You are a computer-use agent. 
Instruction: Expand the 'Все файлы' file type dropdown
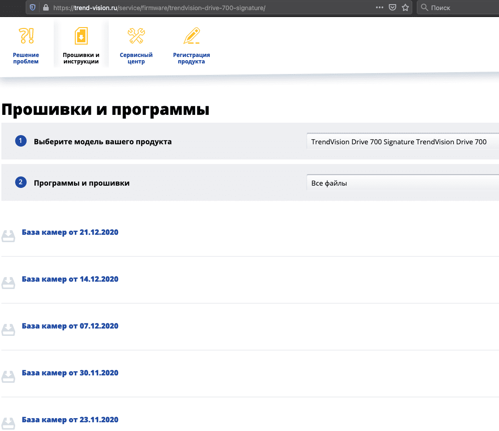[402, 183]
